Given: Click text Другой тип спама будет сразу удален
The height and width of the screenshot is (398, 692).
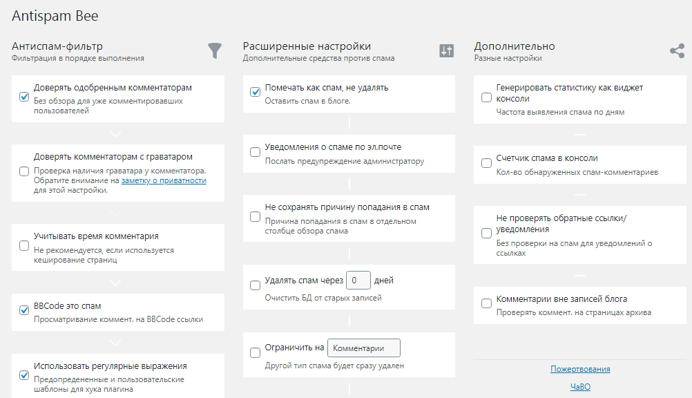Looking at the screenshot, I should point(334,366).
